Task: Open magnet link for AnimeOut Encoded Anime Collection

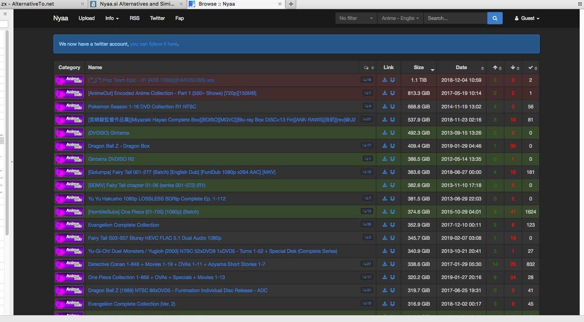Action: click(392, 93)
